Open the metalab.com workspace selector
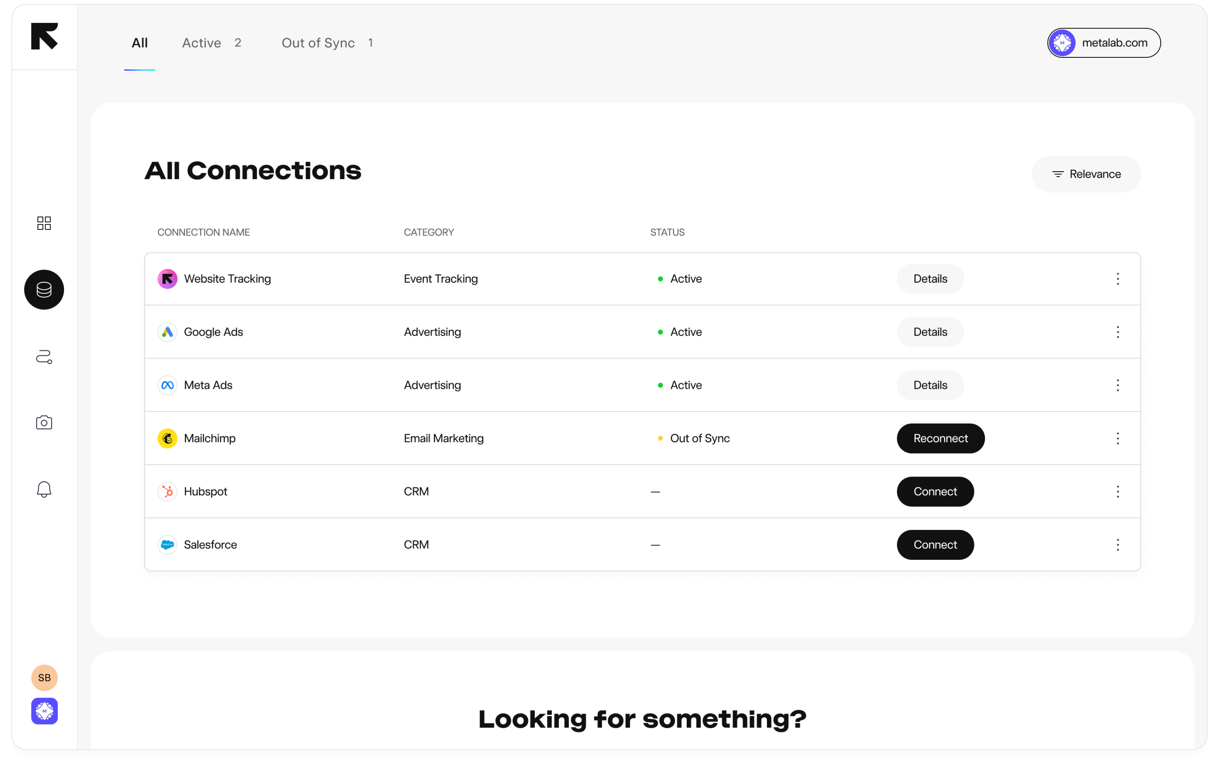The width and height of the screenshot is (1219, 769). pyautogui.click(x=1103, y=43)
